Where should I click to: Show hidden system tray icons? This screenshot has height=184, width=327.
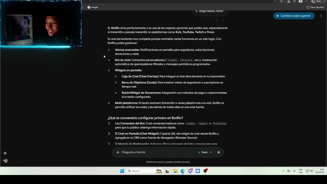coord(283,171)
